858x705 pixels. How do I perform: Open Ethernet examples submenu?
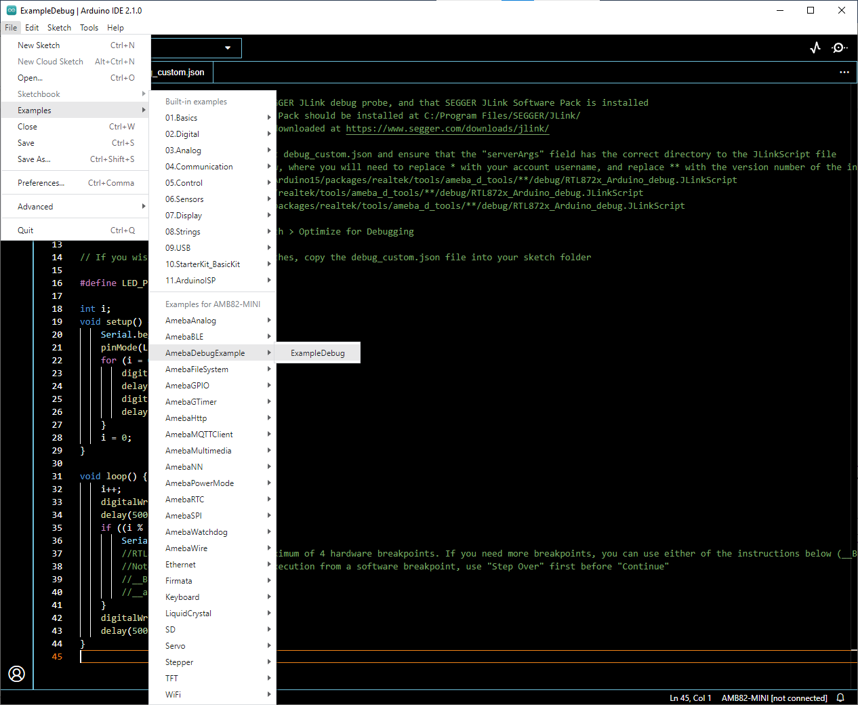[213, 565]
